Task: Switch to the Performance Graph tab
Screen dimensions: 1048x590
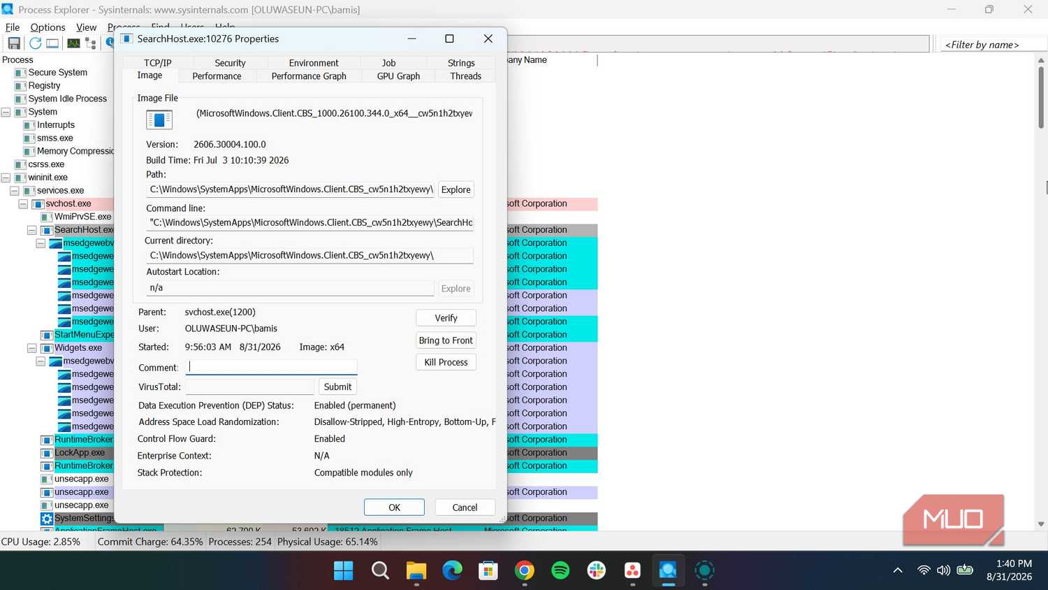Action: (x=309, y=76)
